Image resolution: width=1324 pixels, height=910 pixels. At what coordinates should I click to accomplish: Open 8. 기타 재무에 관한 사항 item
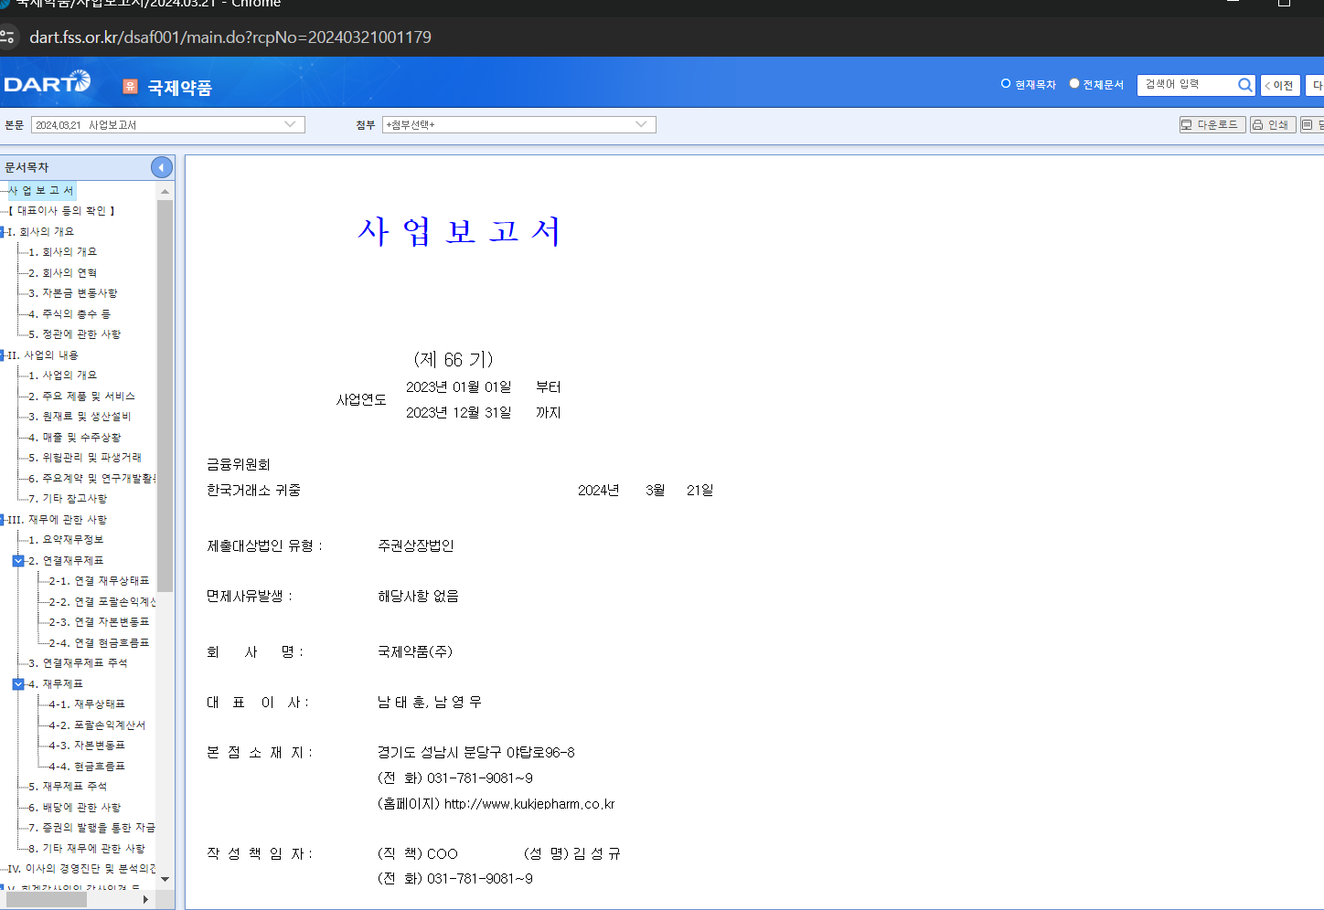pos(87,849)
